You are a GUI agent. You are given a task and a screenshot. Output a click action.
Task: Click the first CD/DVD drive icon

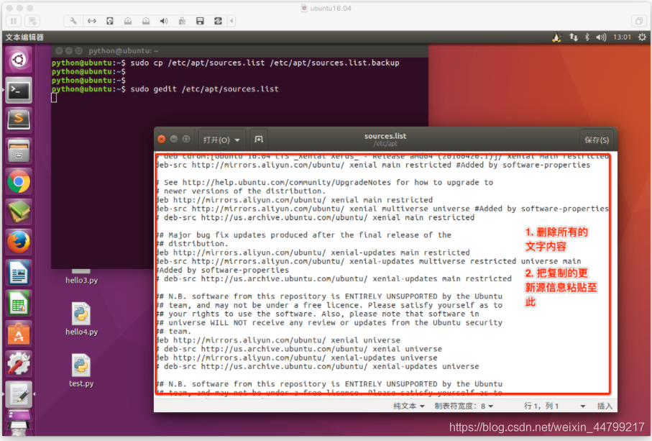coord(128,21)
